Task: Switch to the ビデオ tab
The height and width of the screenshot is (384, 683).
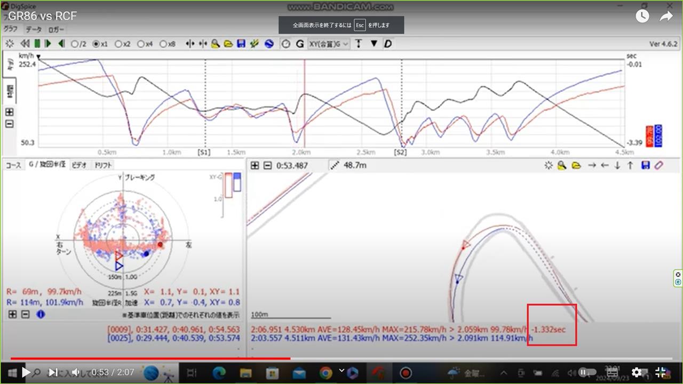Action: click(80, 165)
